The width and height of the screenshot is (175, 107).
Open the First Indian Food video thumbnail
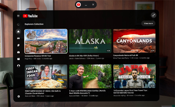pos(46,77)
